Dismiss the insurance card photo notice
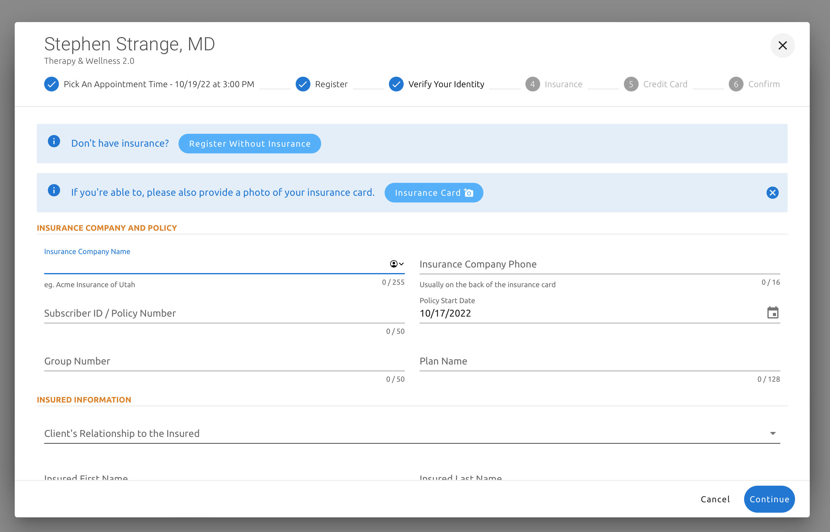This screenshot has height=532, width=830. [x=772, y=193]
